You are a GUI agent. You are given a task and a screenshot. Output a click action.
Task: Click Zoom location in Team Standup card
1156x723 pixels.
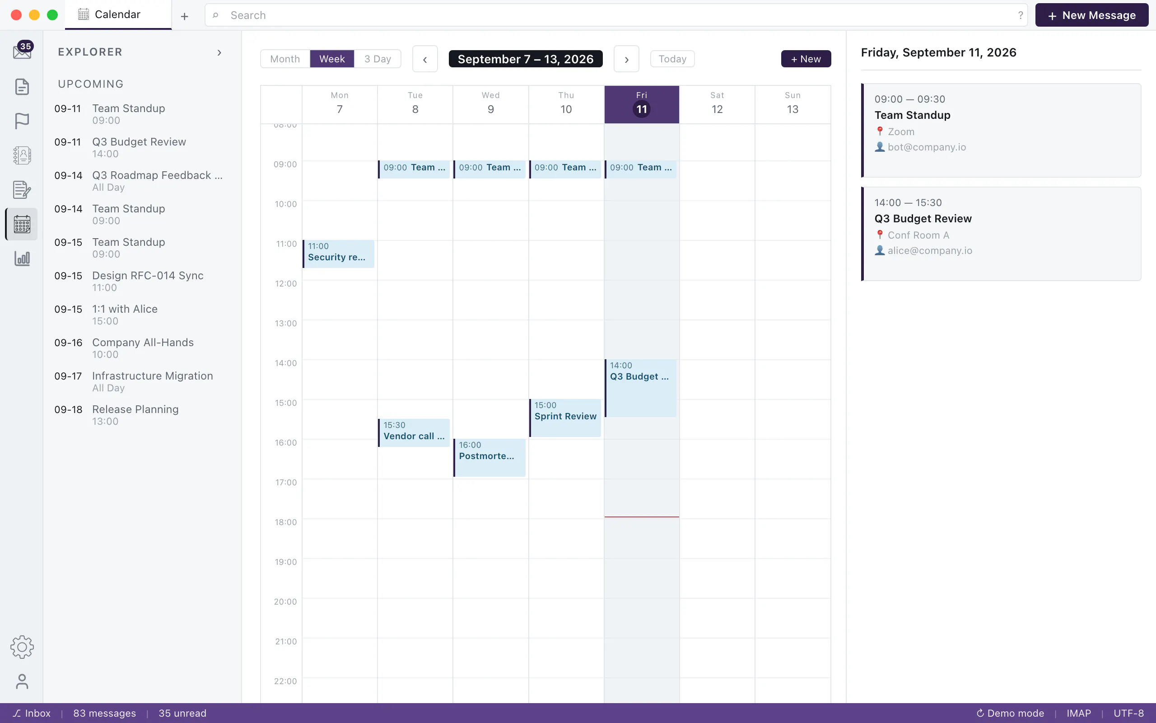point(900,131)
